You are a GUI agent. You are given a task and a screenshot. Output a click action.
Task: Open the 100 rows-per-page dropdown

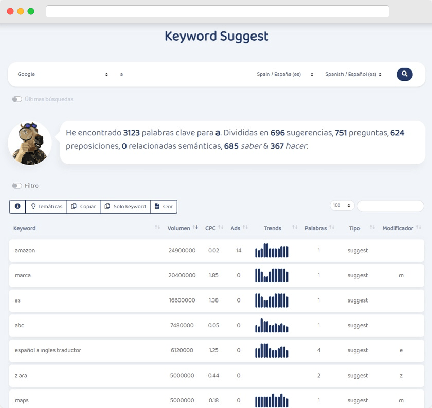342,205
